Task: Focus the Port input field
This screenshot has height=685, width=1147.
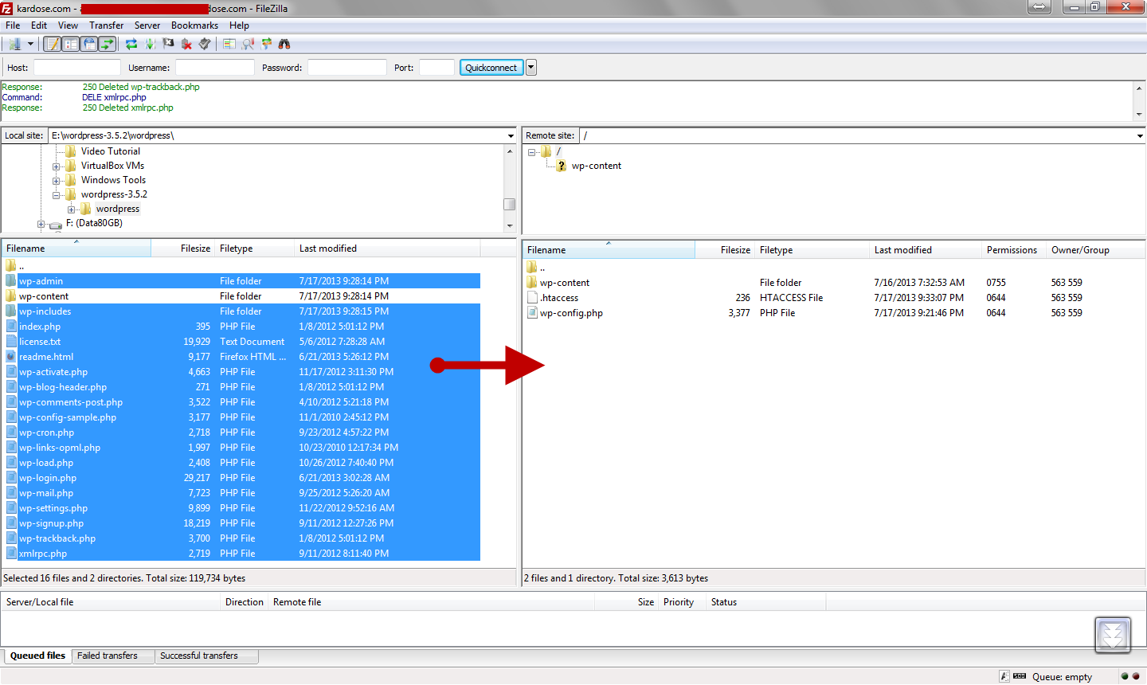Action: coord(436,68)
